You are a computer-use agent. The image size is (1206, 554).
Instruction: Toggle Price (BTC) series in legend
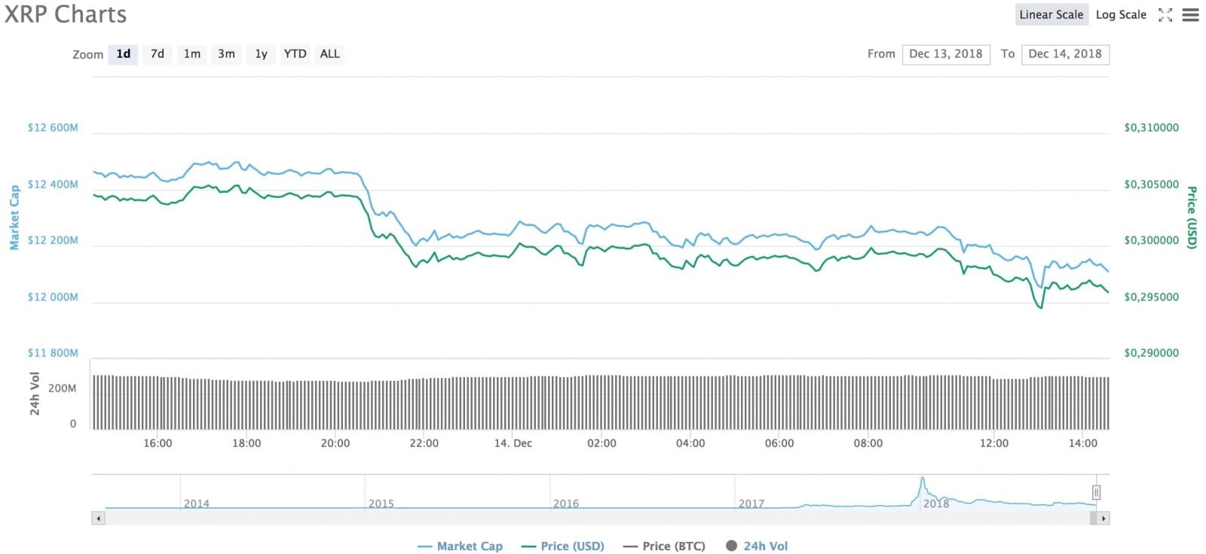click(x=664, y=546)
